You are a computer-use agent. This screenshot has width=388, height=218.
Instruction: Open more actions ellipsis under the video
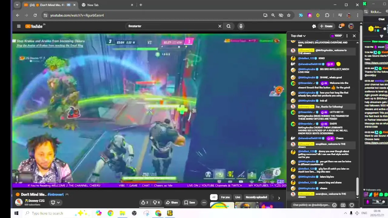click(204, 203)
